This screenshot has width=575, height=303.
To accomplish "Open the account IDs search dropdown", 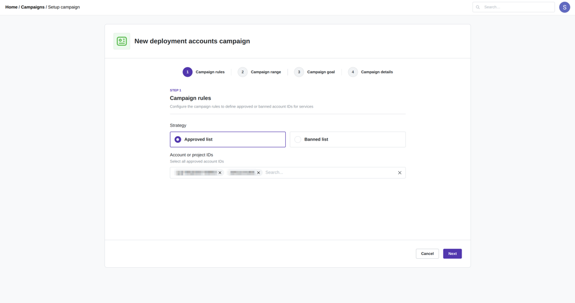I will tap(328, 173).
